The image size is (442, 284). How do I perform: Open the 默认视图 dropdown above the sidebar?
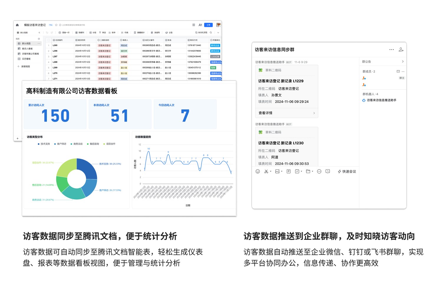[x=22, y=33]
